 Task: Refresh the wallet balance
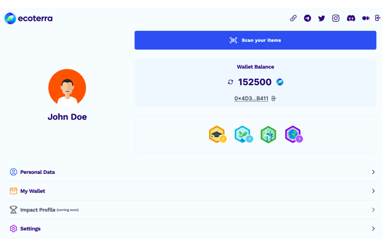[x=230, y=82]
